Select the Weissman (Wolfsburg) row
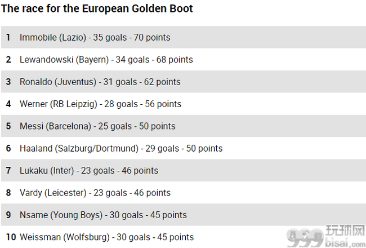This screenshot has height=248, width=366. [184, 237]
